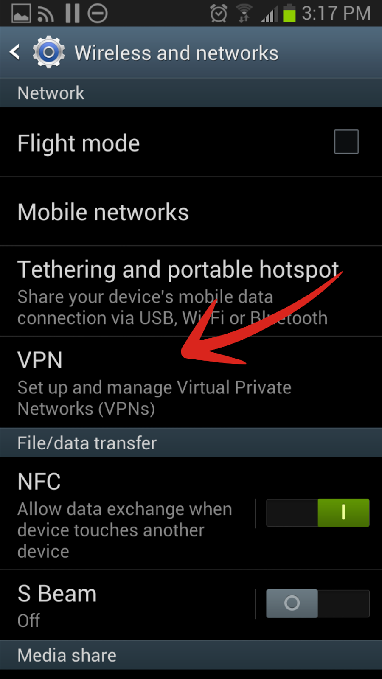Enable the Flight mode checkbox
382x679 pixels.
(346, 142)
